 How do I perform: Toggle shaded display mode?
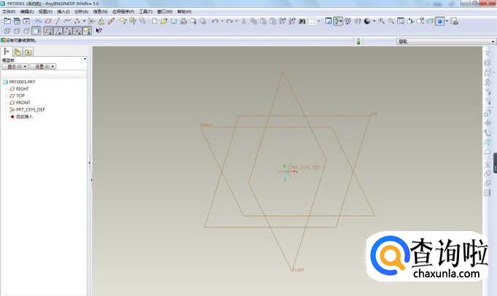tap(36, 31)
